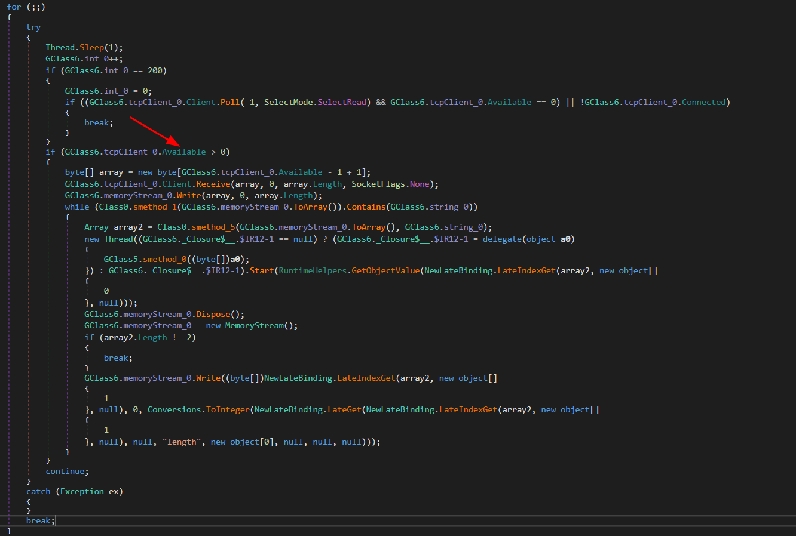Click the Dispose method on memoryStream_0
This screenshot has width=796, height=536.
[213, 314]
